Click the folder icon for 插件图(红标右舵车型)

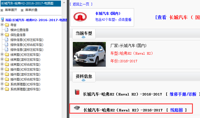click(7, 79)
